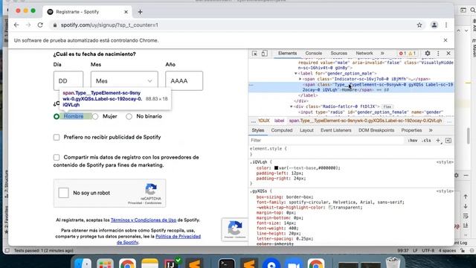This screenshot has height=268, width=476.
Task: Open the DevTools customize kebab menu
Action: click(x=438, y=53)
